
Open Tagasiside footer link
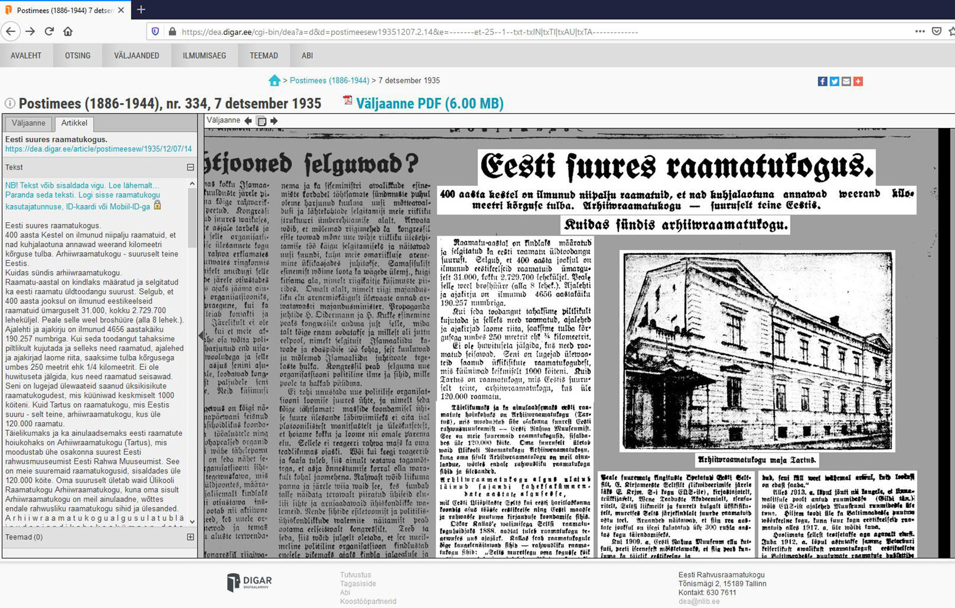click(x=358, y=584)
